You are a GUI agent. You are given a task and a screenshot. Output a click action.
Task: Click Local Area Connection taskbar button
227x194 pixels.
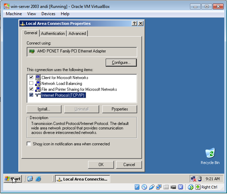82,179
